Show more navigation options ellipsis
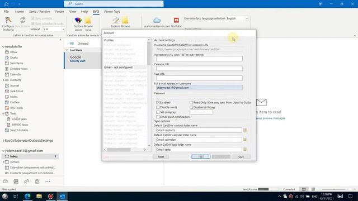This screenshot has width=358, height=201. pyautogui.click(x=48, y=181)
